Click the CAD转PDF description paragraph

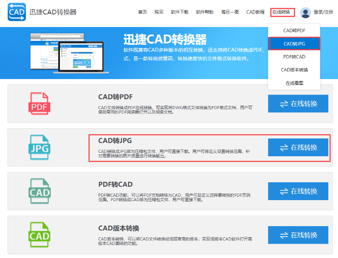[175, 110]
